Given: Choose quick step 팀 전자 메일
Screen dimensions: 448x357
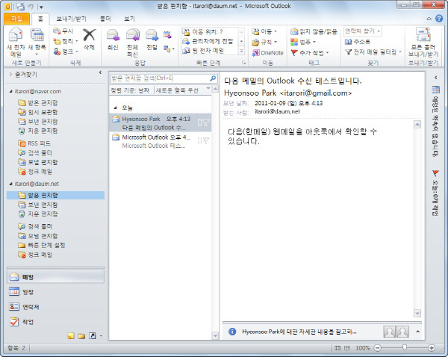Looking at the screenshot, I should (x=203, y=51).
